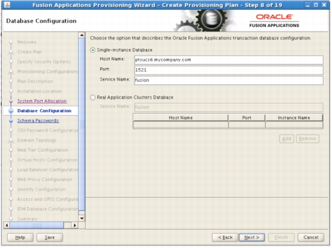Select Single-instance Database radio button
Image resolution: width=332 pixels, height=248 pixels.
point(92,50)
